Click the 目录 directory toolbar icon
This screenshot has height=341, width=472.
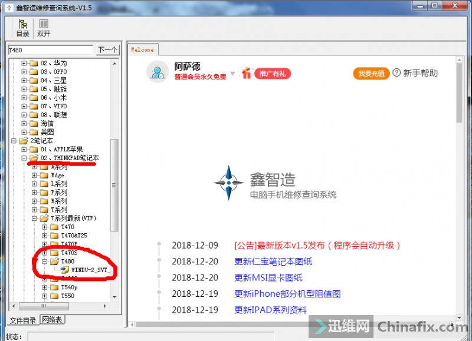coord(22,28)
